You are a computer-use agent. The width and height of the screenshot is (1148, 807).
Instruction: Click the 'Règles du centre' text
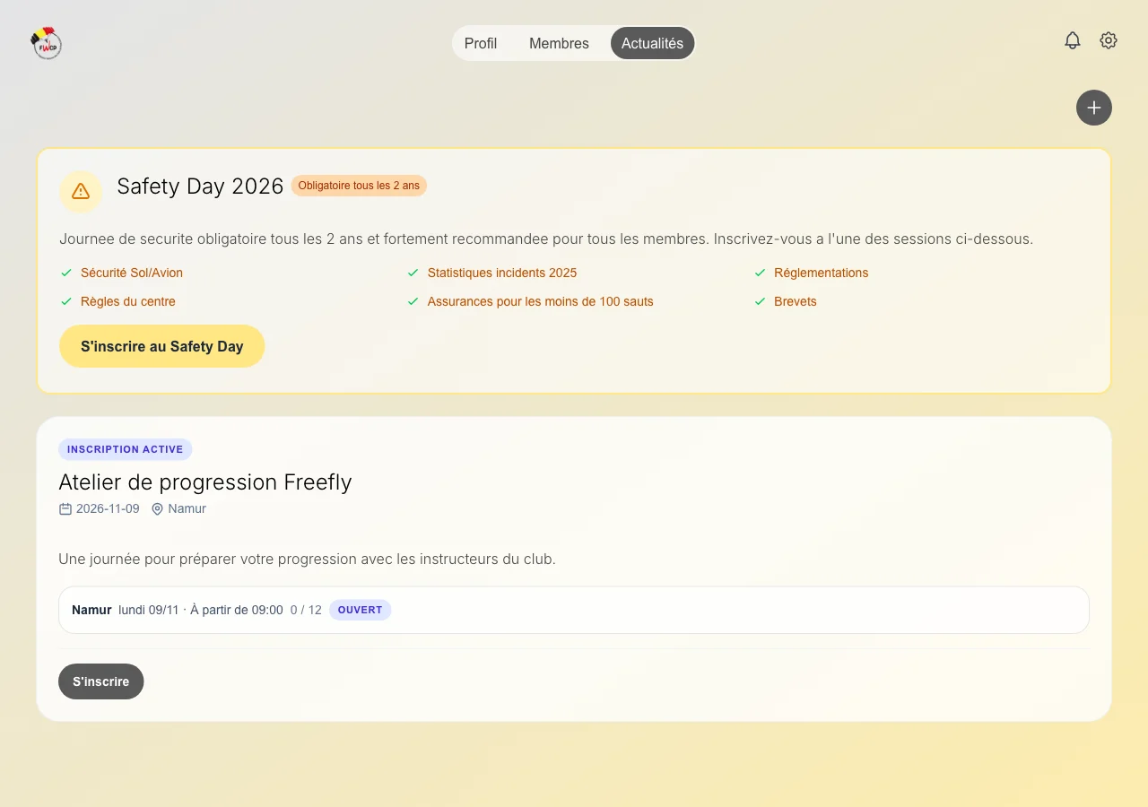pos(128,301)
